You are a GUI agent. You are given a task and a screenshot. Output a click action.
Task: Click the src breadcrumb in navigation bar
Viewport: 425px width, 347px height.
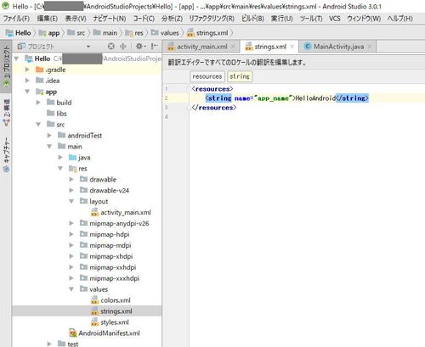coord(76,33)
